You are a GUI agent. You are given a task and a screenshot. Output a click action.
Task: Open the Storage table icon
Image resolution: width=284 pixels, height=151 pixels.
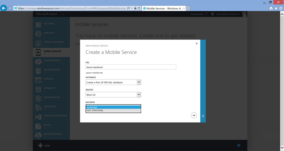tap(38, 80)
